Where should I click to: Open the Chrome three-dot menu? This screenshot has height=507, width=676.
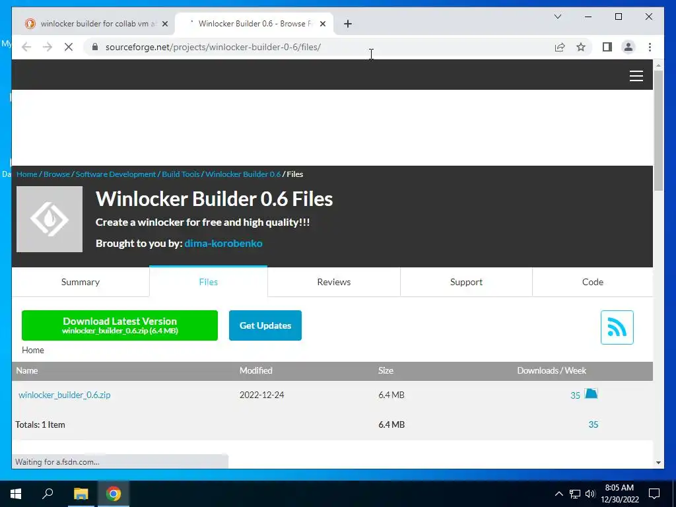coord(650,47)
